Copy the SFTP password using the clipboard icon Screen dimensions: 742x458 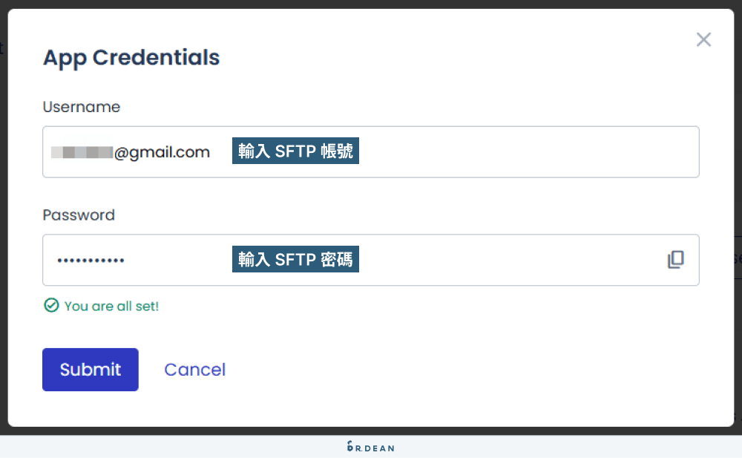[676, 259]
